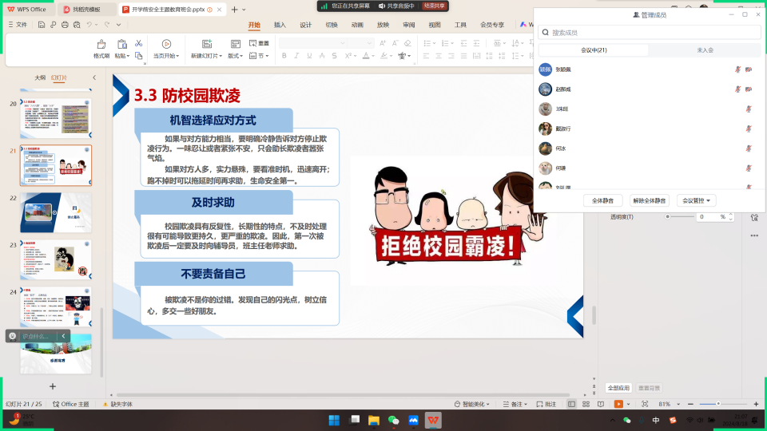Click the 解除全体静音 button
This screenshot has width=767, height=431.
(649, 200)
